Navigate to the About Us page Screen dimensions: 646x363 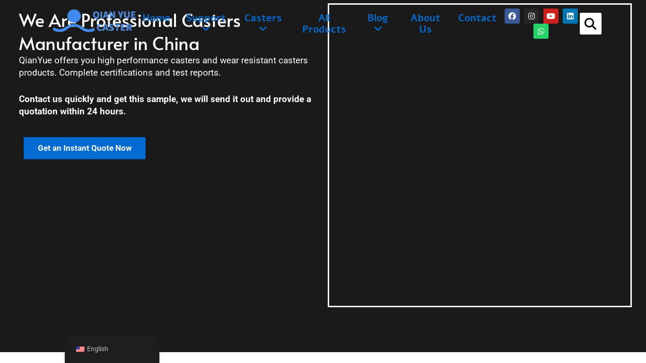(x=425, y=24)
